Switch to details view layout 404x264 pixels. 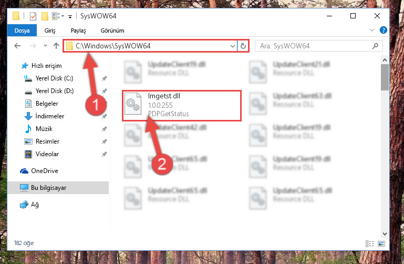(370, 243)
